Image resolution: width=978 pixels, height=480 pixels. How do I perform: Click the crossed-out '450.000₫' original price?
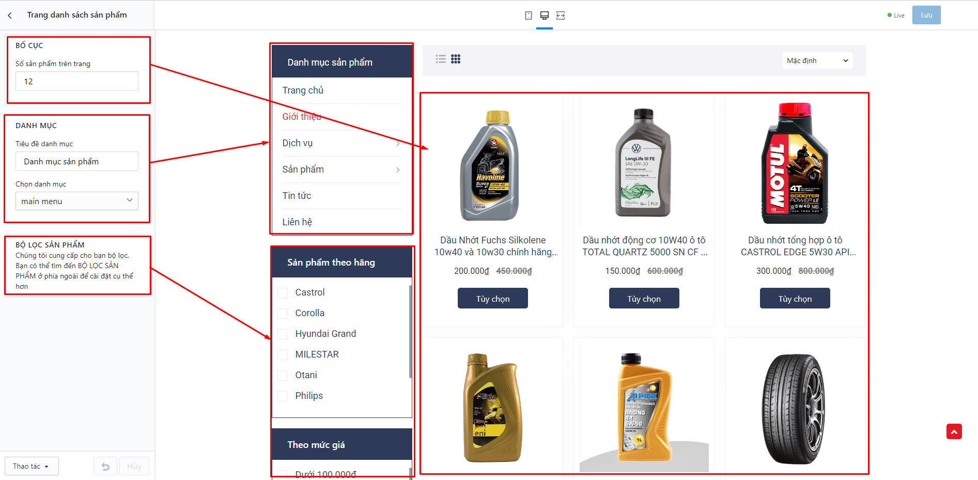tap(514, 271)
